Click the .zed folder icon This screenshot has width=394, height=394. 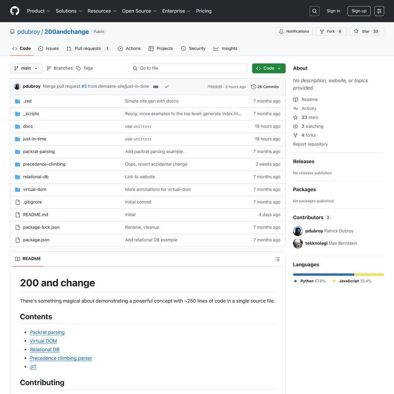(17, 101)
